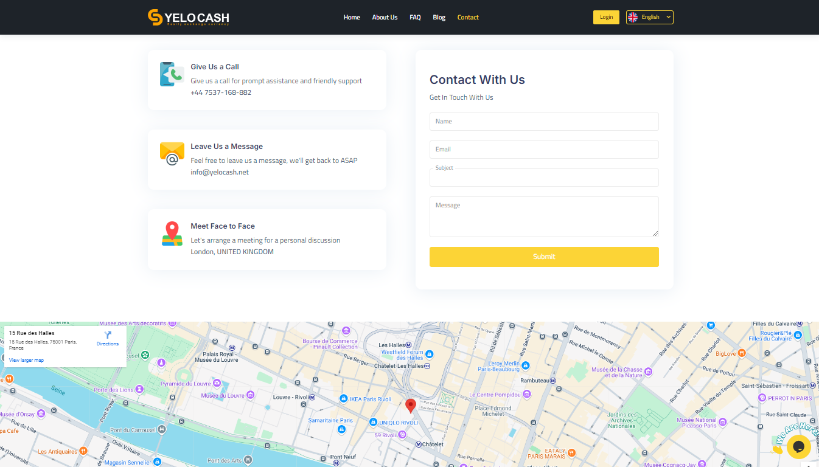Image resolution: width=819 pixels, height=467 pixels.
Task: Click EATALY PARIS MARAIS marker
Action: [573, 452]
